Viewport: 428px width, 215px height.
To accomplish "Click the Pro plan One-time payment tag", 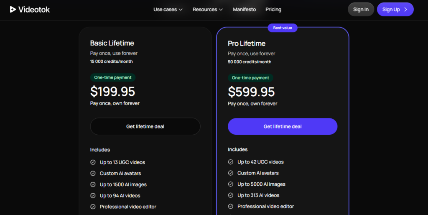I will click(250, 78).
